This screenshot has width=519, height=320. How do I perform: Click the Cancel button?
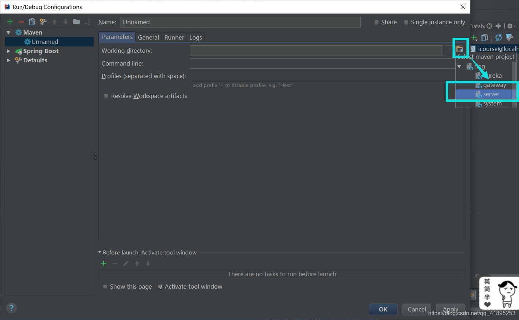417,309
